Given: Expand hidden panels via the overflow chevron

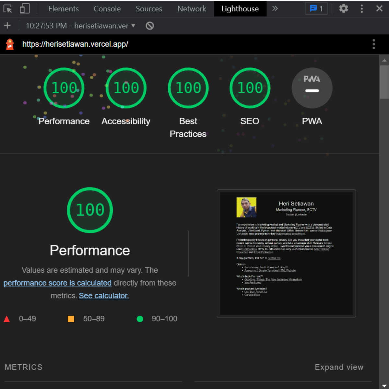Looking at the screenshot, I should click(x=275, y=9).
